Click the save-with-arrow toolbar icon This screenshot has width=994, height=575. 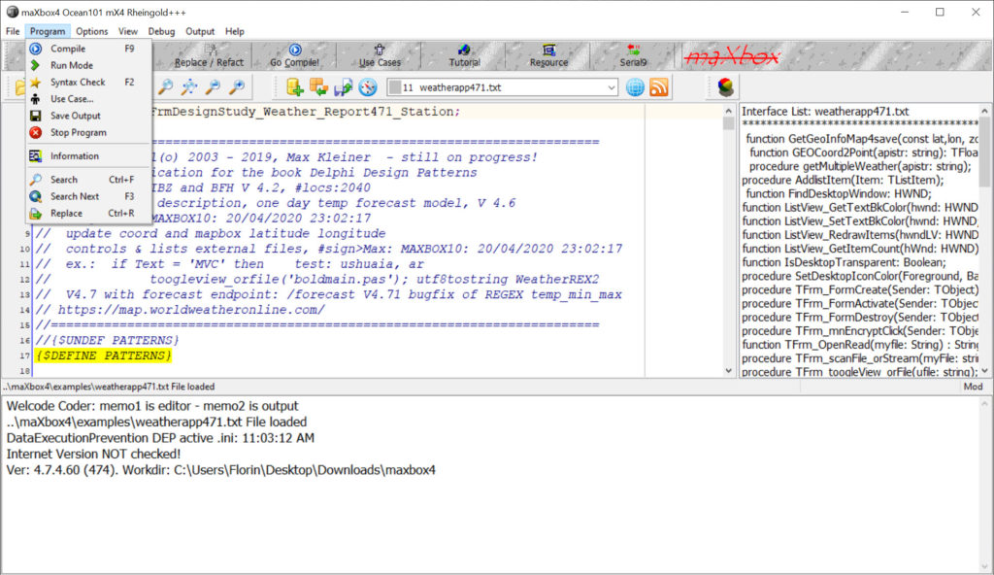(x=343, y=87)
